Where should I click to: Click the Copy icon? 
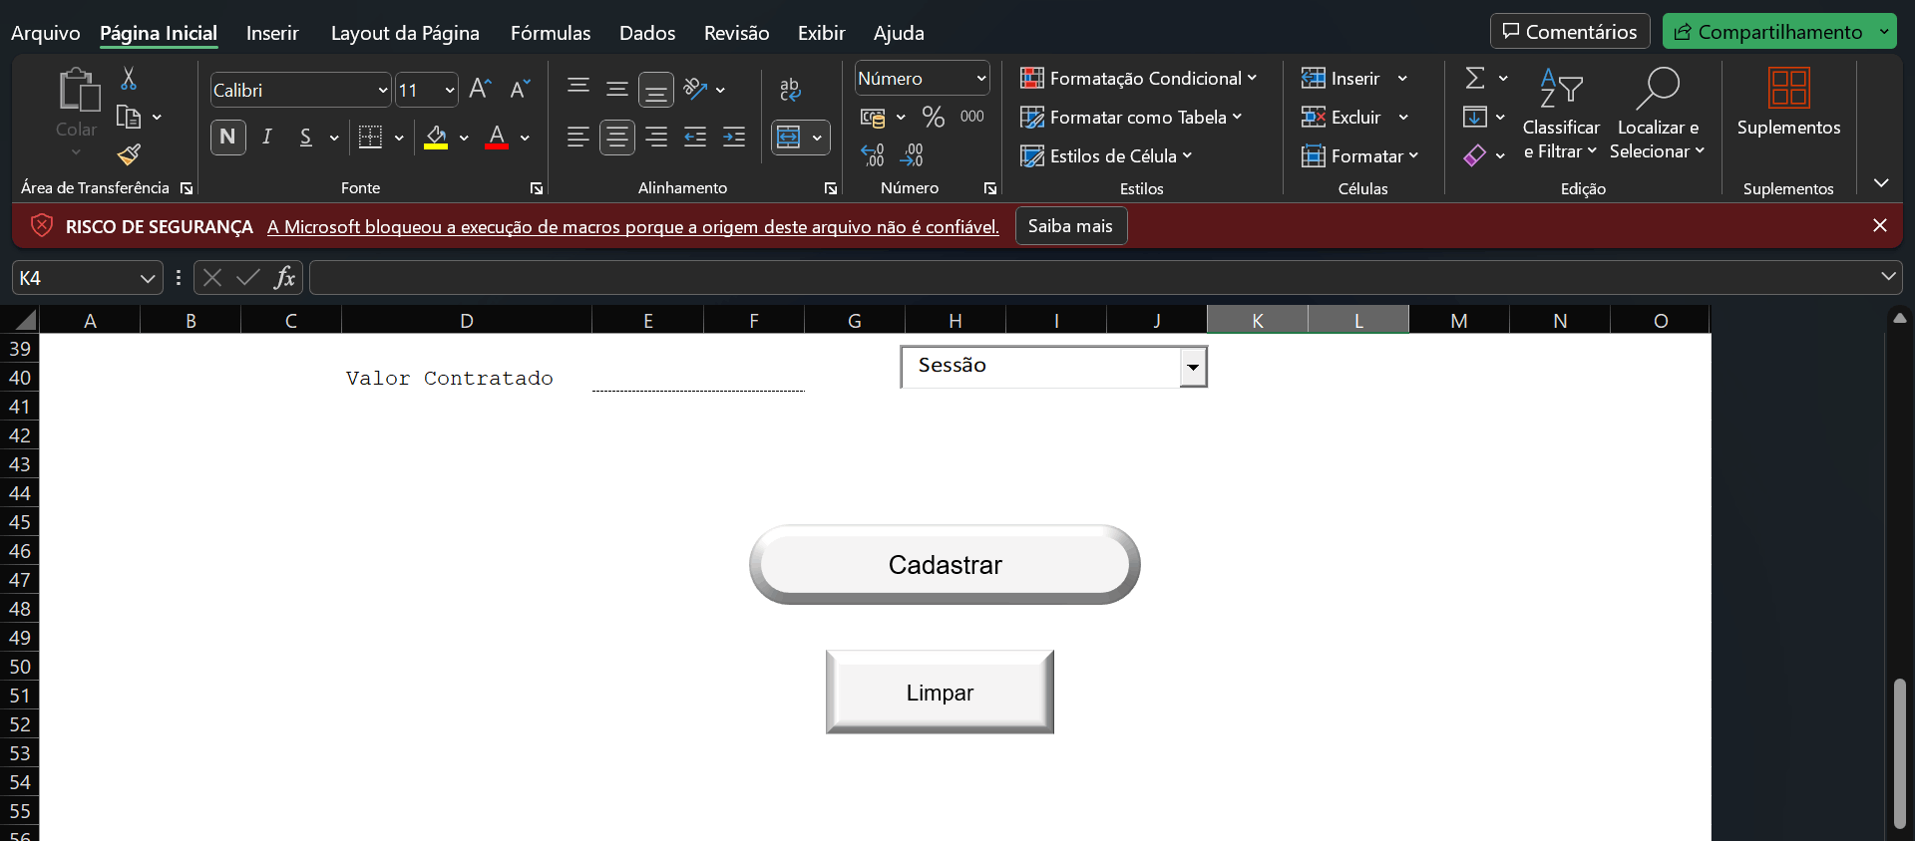(129, 117)
